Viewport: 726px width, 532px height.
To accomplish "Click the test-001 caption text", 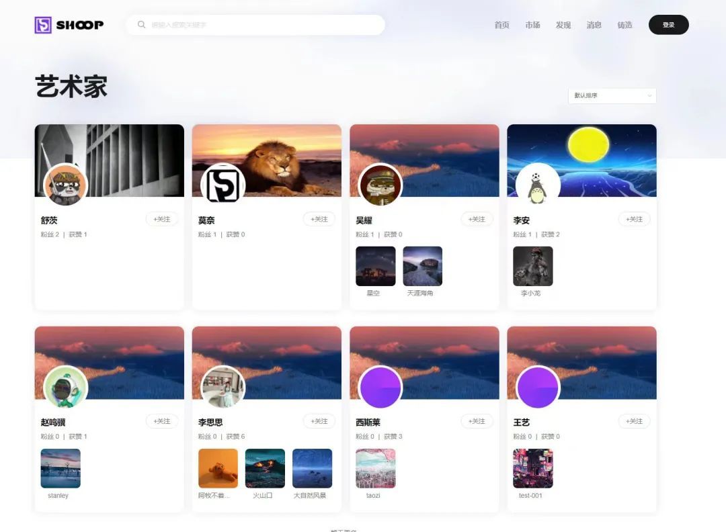I will [x=530, y=496].
